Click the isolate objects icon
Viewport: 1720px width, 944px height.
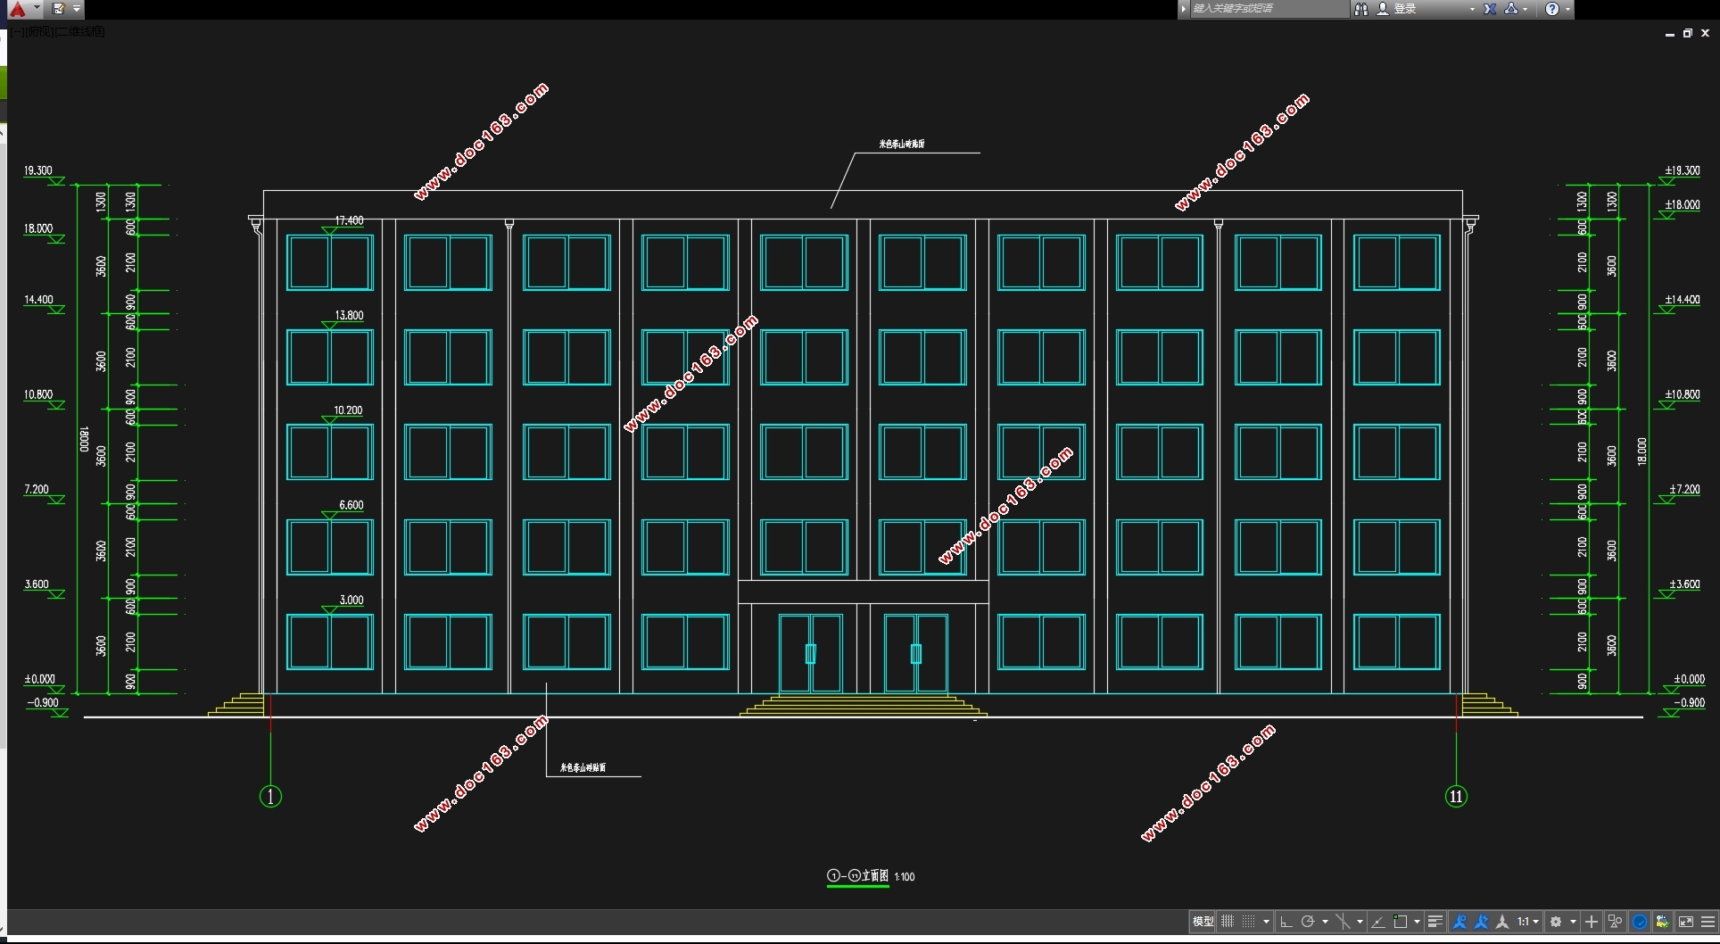coord(1616,922)
